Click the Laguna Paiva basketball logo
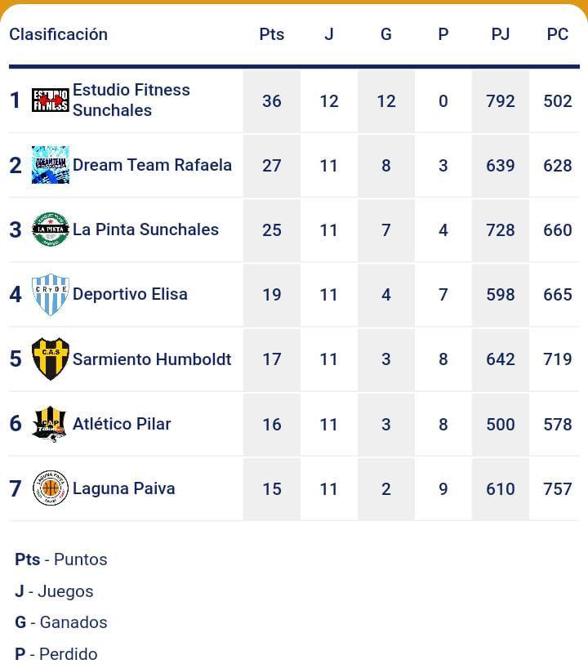588x664 pixels. point(50,488)
